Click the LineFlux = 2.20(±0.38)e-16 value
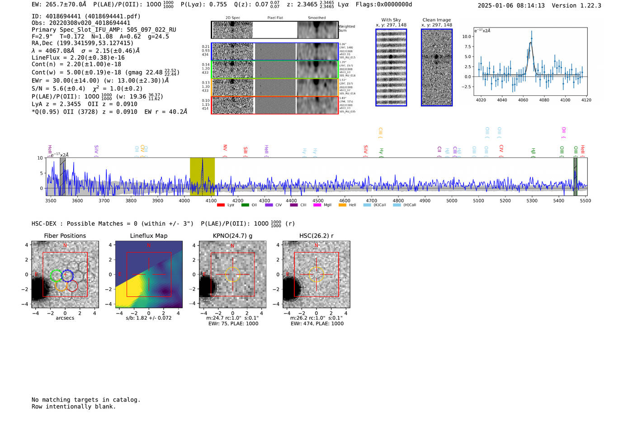This screenshot has height=431, width=633. click(78, 58)
